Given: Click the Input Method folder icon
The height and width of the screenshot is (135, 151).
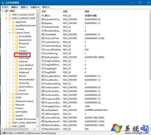Looking at the screenshot, I should 17,65.
